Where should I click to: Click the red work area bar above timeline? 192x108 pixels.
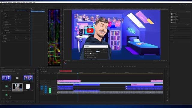tap(65, 71)
